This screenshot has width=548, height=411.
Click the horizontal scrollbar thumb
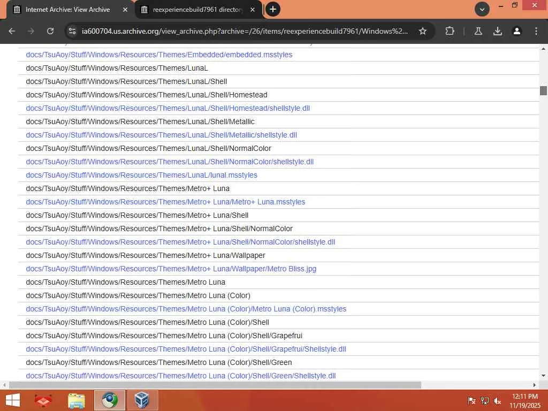[215, 385]
